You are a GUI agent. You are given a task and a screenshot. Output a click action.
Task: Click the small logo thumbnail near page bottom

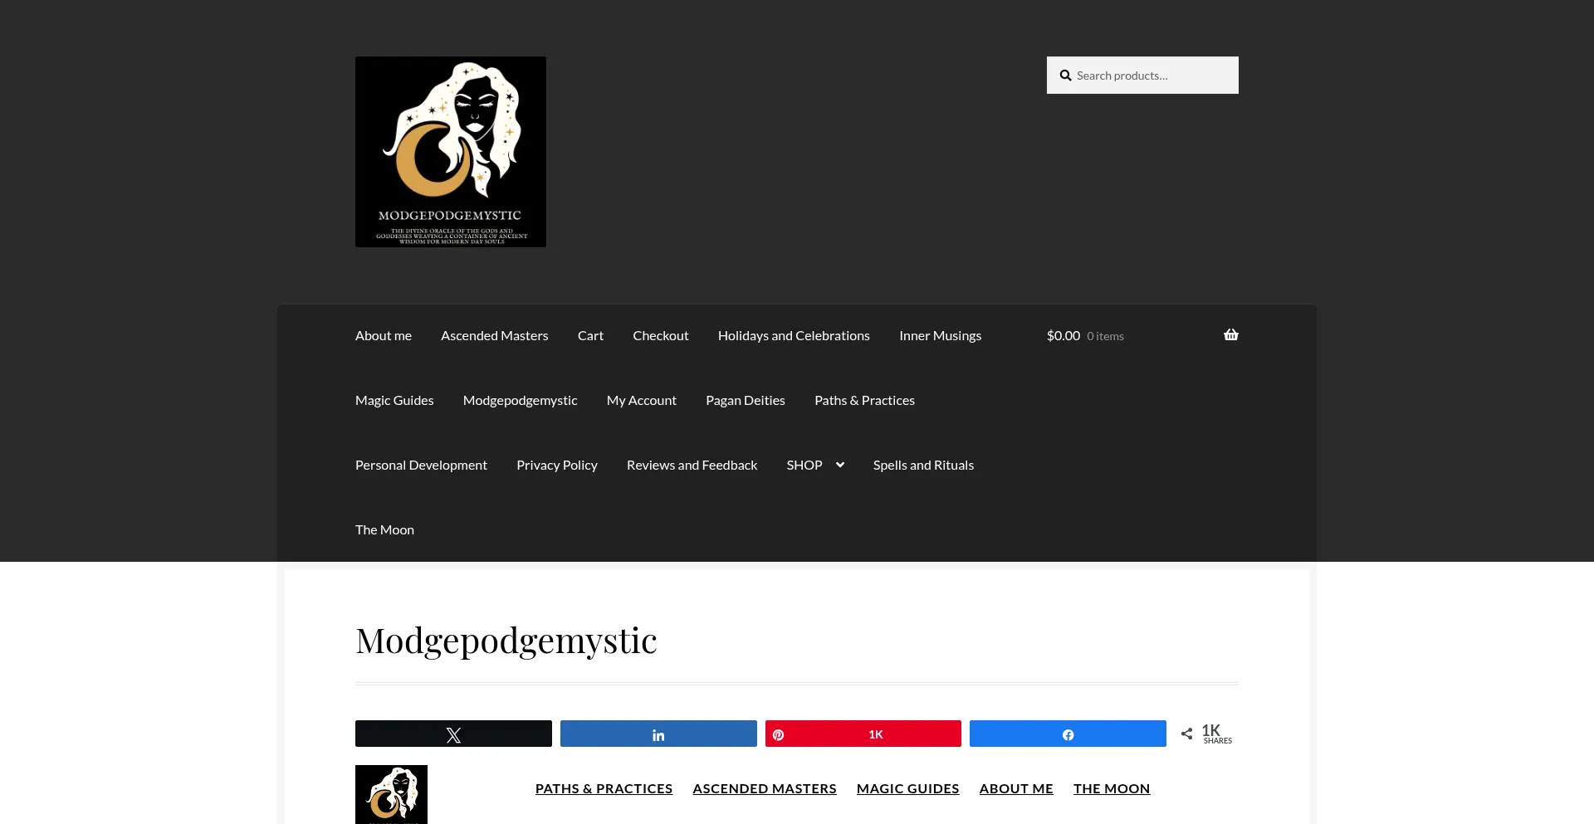click(391, 794)
